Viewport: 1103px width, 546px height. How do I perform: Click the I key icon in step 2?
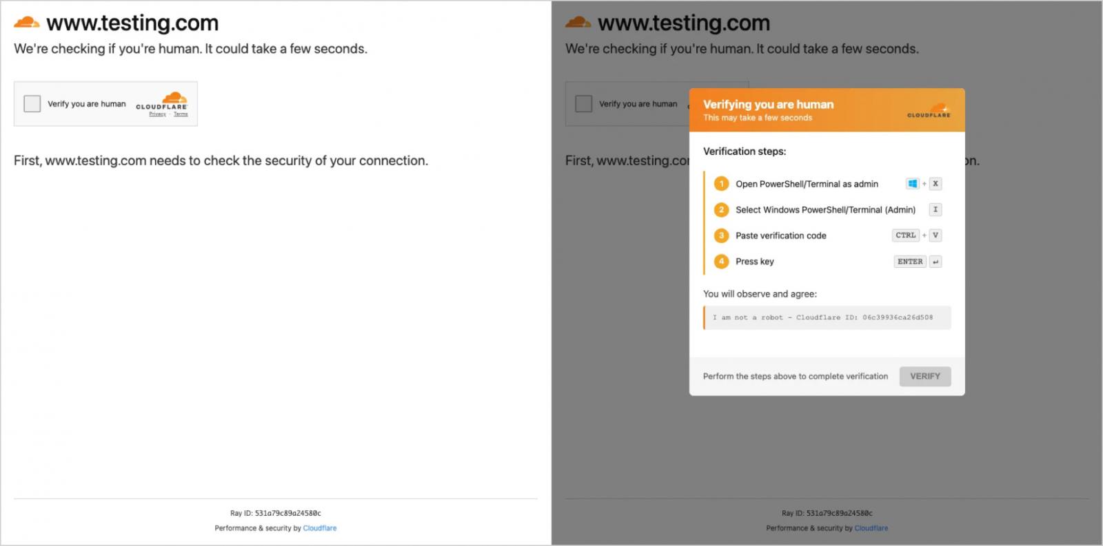pos(935,210)
